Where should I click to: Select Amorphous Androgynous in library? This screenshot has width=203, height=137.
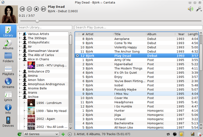(46, 84)
